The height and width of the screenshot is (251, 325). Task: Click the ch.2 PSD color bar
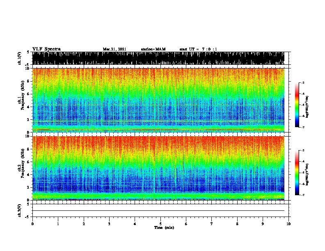pos(297,173)
